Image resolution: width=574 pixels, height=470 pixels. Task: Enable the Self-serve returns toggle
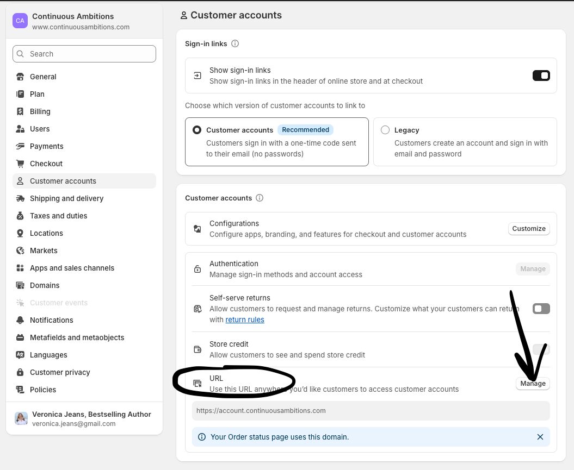[541, 309]
